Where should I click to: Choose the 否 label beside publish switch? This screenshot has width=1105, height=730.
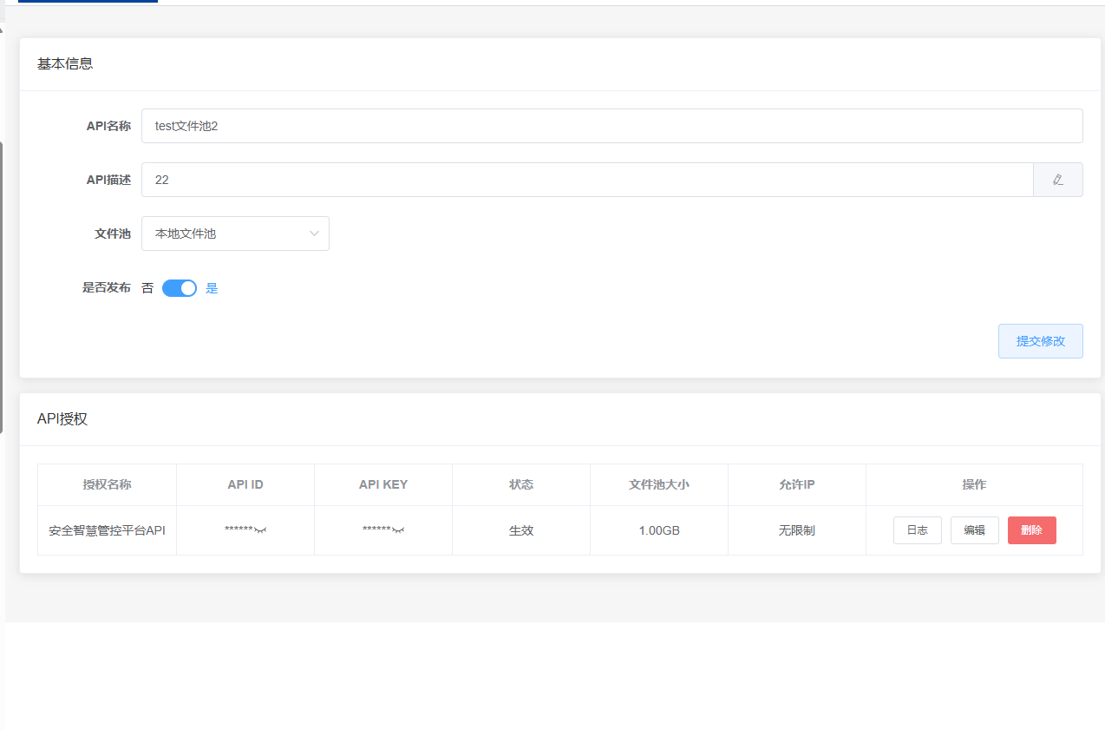147,288
